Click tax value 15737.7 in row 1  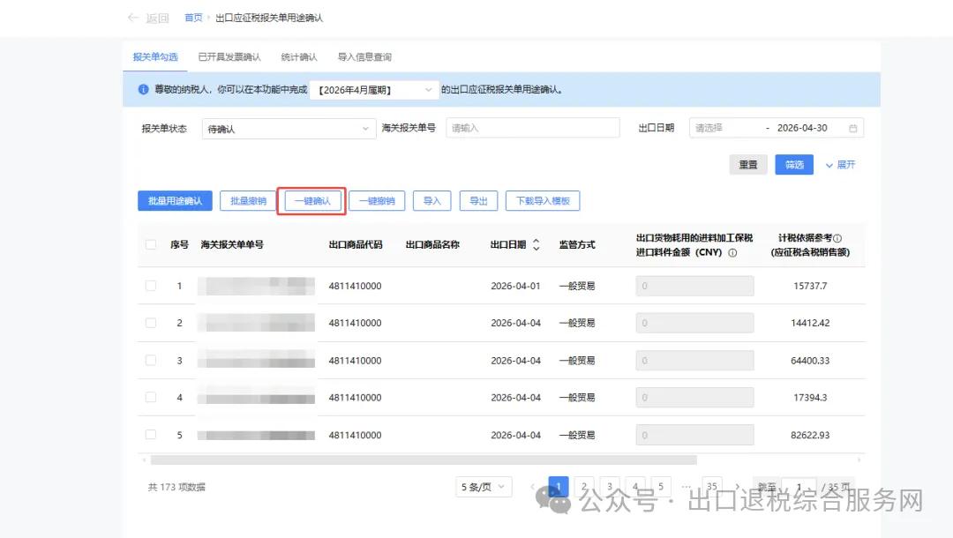pyautogui.click(x=810, y=286)
